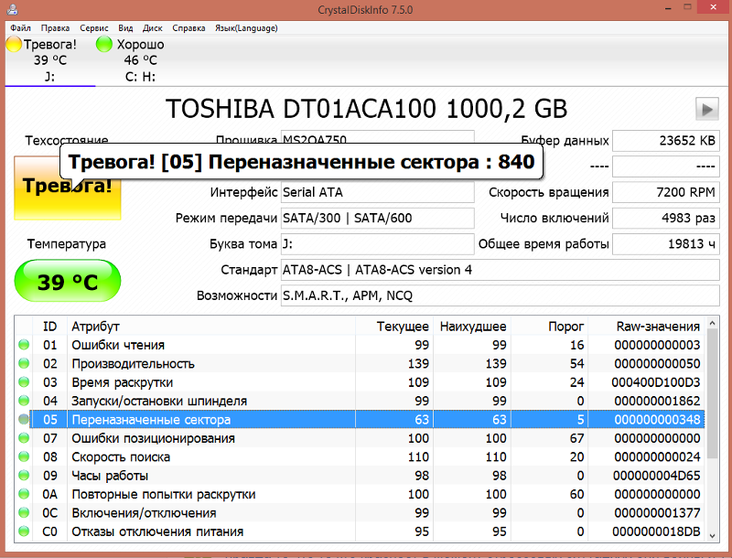Image resolution: width=732 pixels, height=558 pixels.
Task: Open the Правка menu
Action: pos(55,28)
